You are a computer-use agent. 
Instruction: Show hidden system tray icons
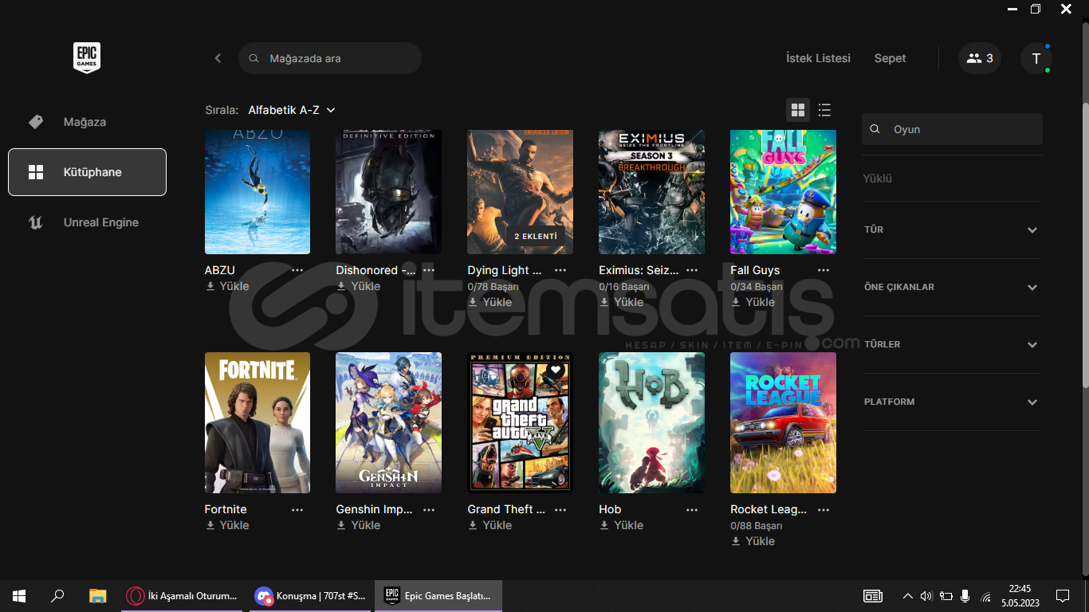pos(907,596)
